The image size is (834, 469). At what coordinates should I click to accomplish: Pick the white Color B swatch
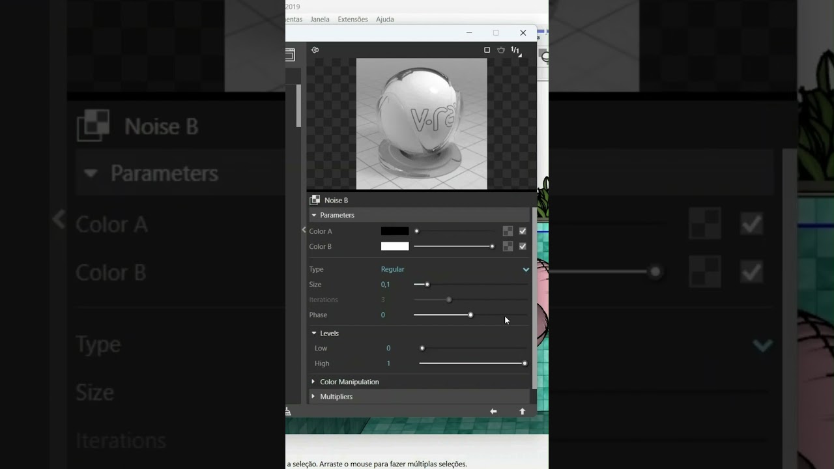tap(395, 246)
